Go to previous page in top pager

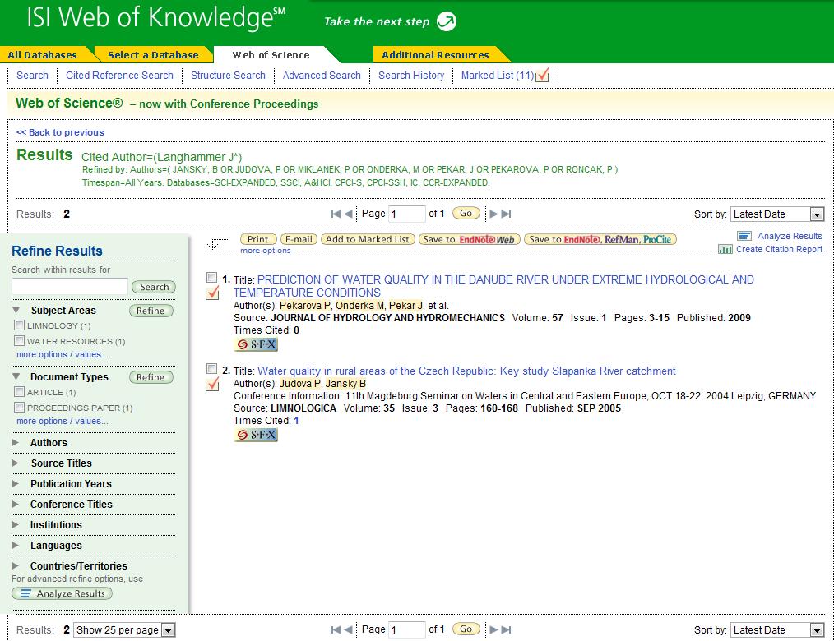[x=348, y=214]
